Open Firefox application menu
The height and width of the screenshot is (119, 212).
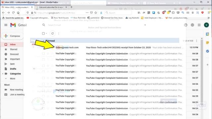(209, 13)
